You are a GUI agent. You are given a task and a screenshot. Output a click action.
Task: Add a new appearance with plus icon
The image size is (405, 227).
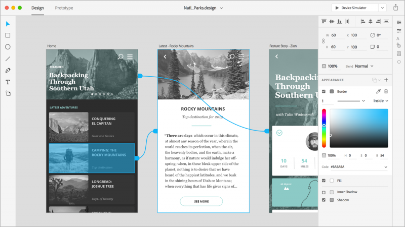pos(386,80)
